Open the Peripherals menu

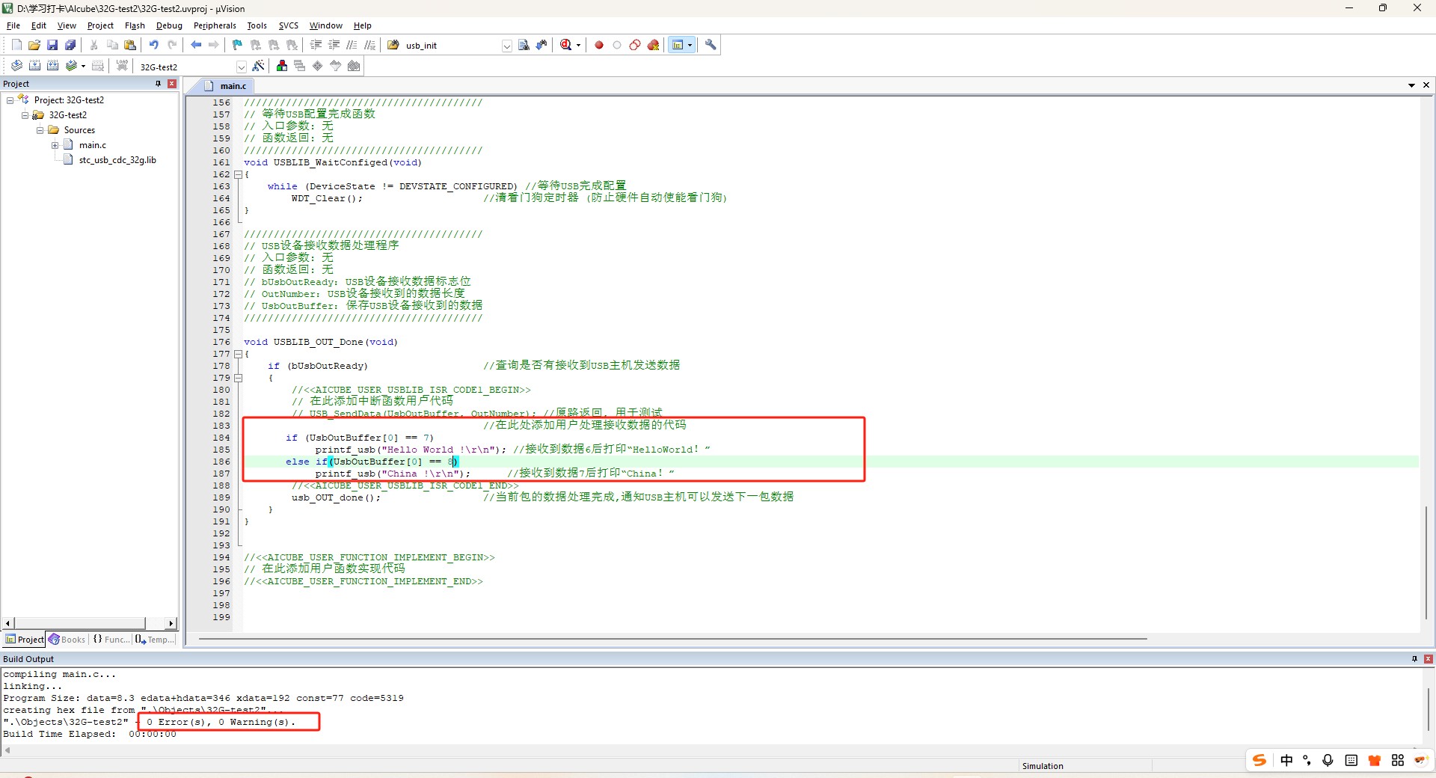(x=215, y=25)
